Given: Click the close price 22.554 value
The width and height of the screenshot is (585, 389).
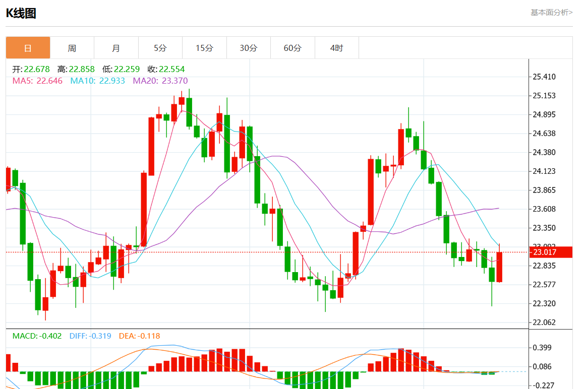Looking at the screenshot, I should click(172, 70).
